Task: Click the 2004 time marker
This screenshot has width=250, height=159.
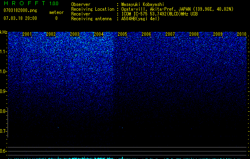Action: (99, 34)
